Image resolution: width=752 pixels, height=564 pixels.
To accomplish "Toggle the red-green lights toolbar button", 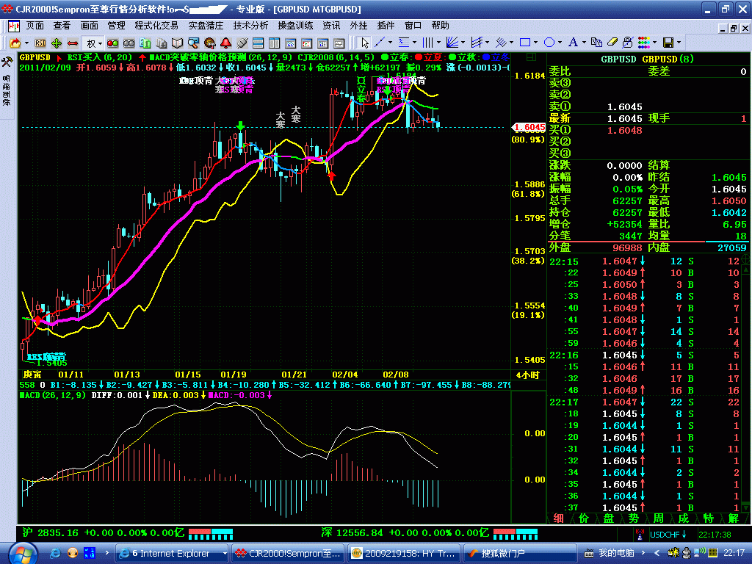I will (114, 43).
